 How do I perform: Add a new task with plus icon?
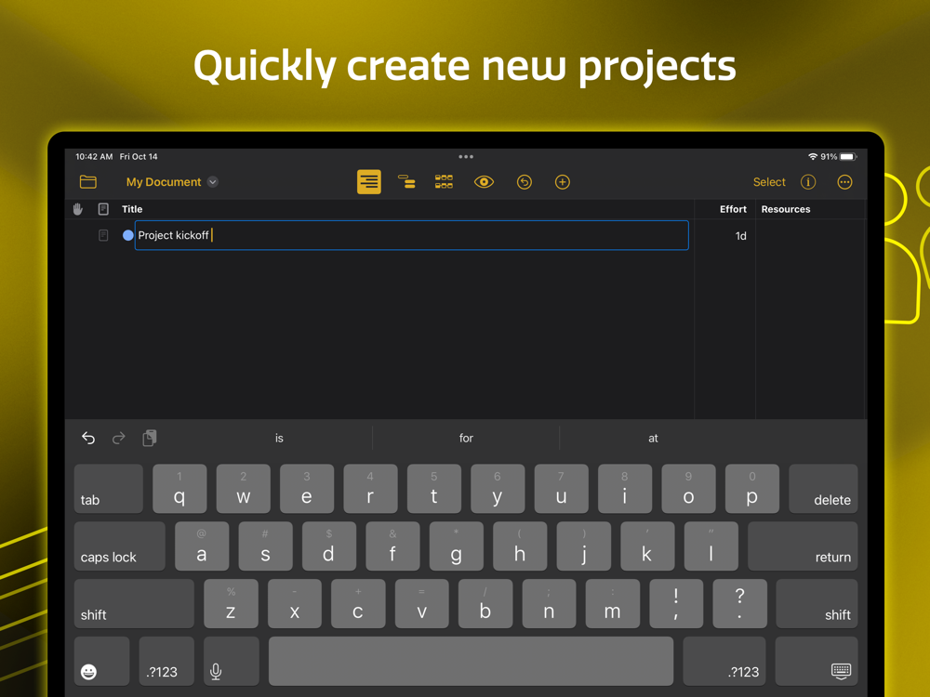point(563,182)
